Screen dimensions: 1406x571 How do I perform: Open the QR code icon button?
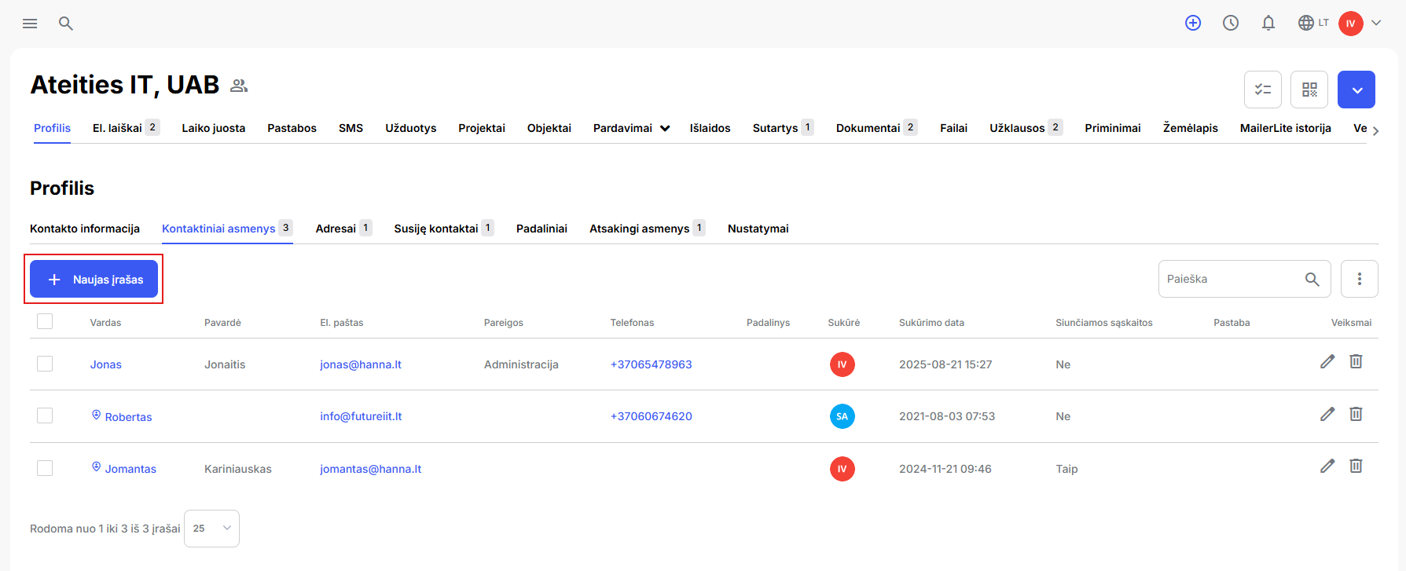(1309, 90)
